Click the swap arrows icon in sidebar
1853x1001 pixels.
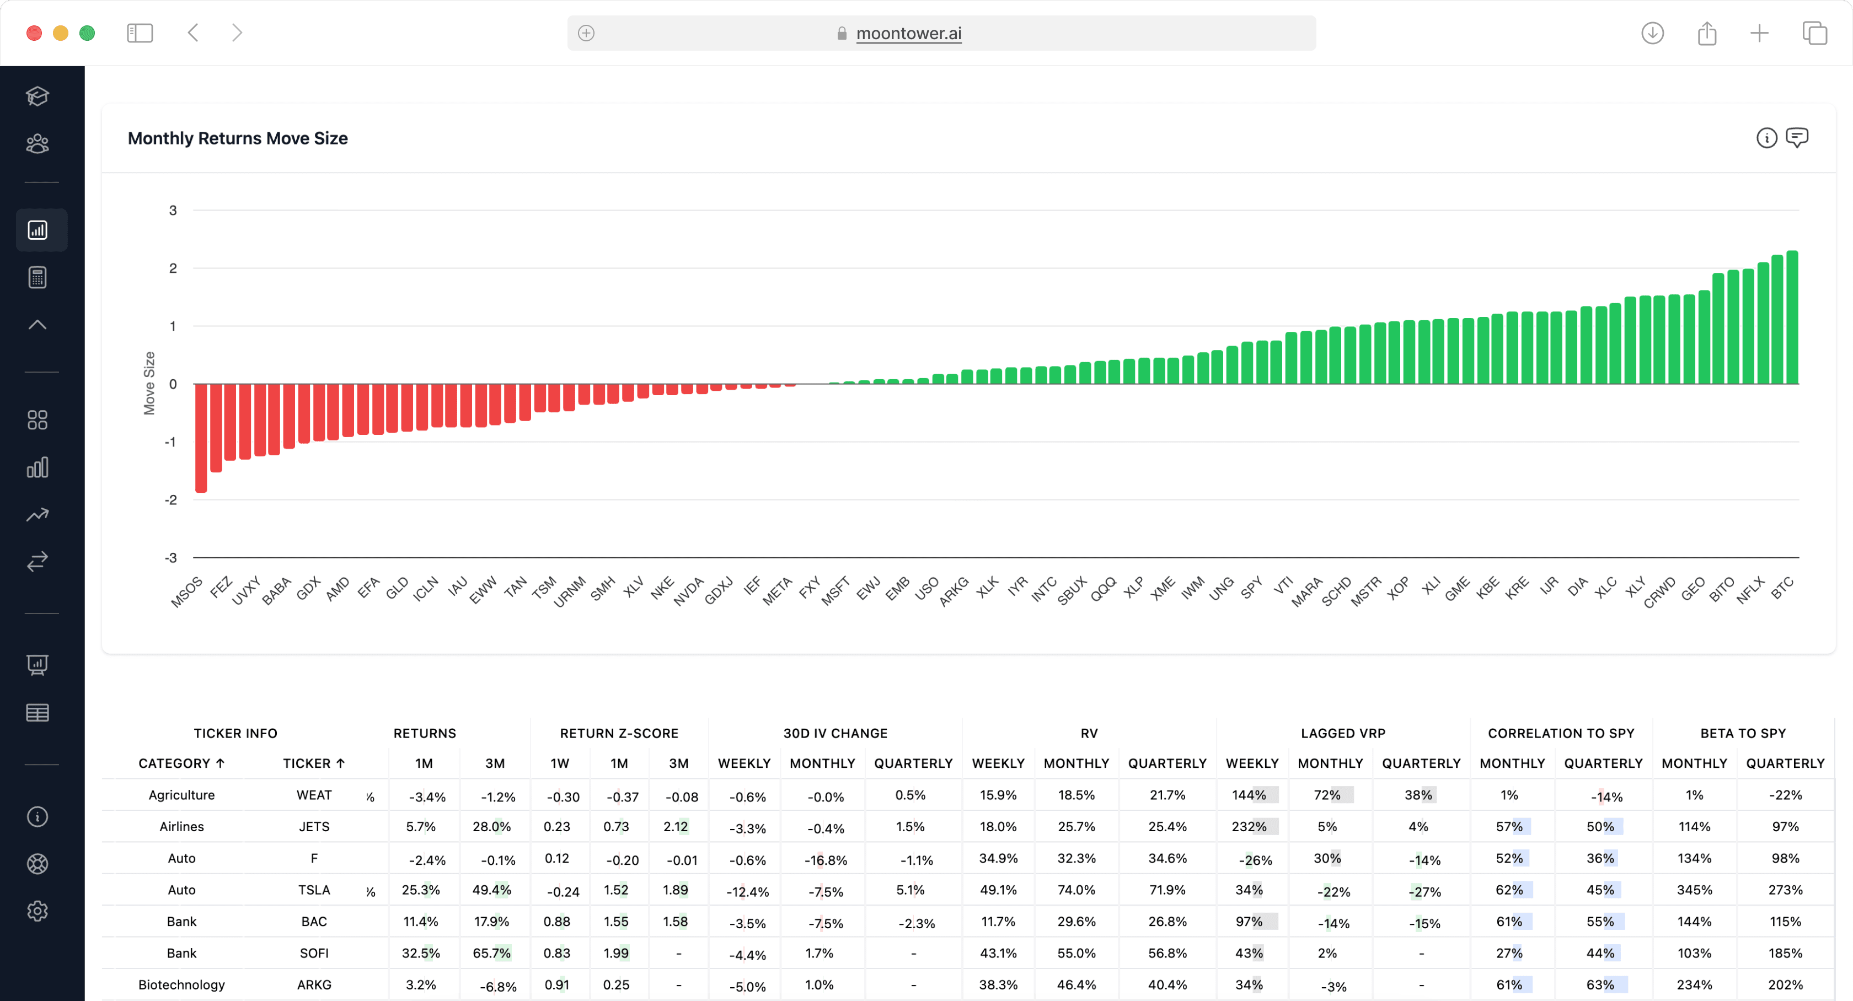(38, 561)
